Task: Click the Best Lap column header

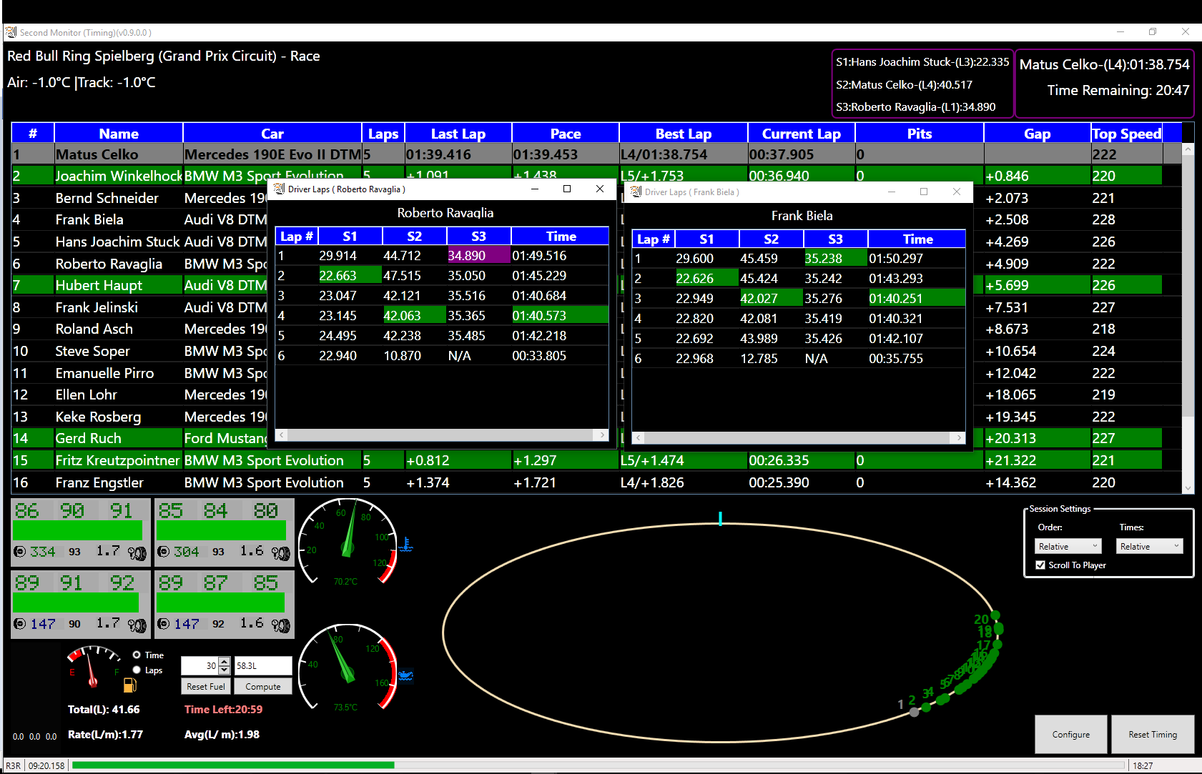Action: (684, 134)
